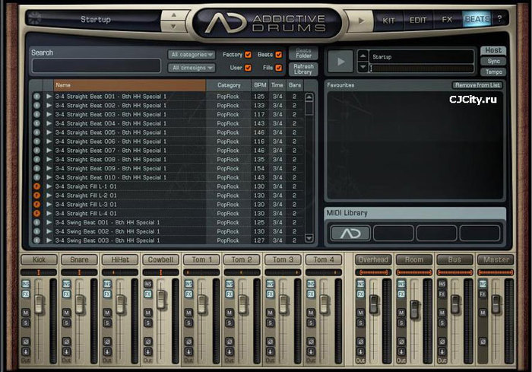Toggle INS on the Cowbell channel
The width and height of the screenshot is (532, 372).
(148, 284)
